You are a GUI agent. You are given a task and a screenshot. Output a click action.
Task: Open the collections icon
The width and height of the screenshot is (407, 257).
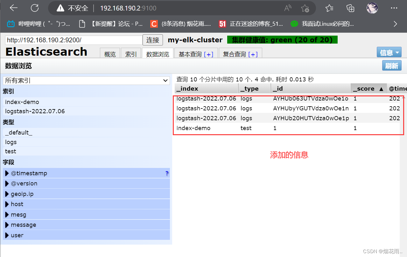point(350,8)
